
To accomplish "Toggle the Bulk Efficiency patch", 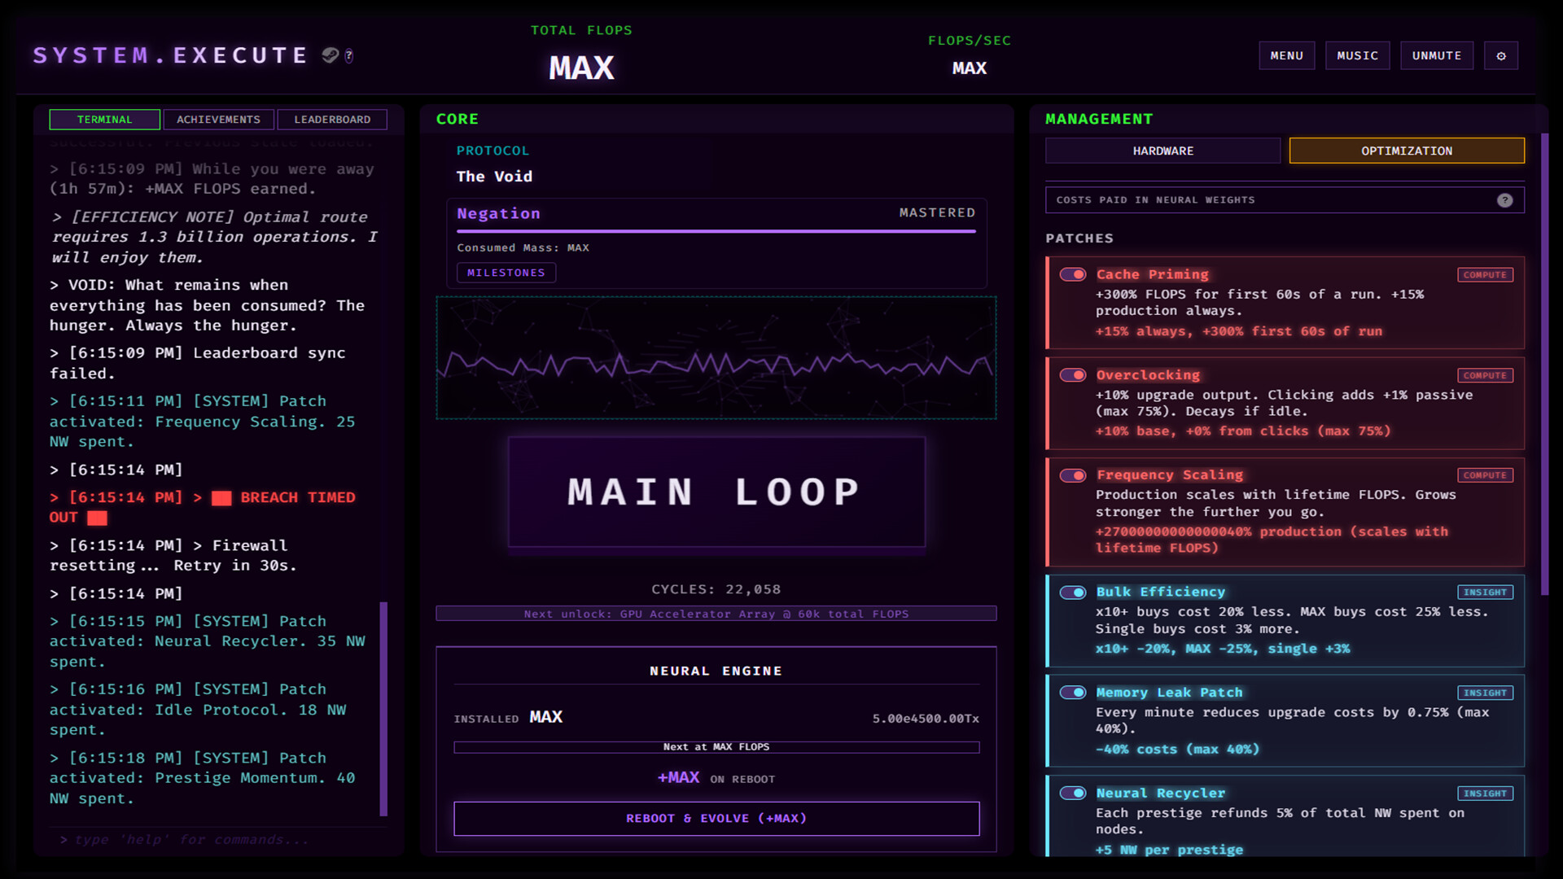I will pyautogui.click(x=1072, y=593).
